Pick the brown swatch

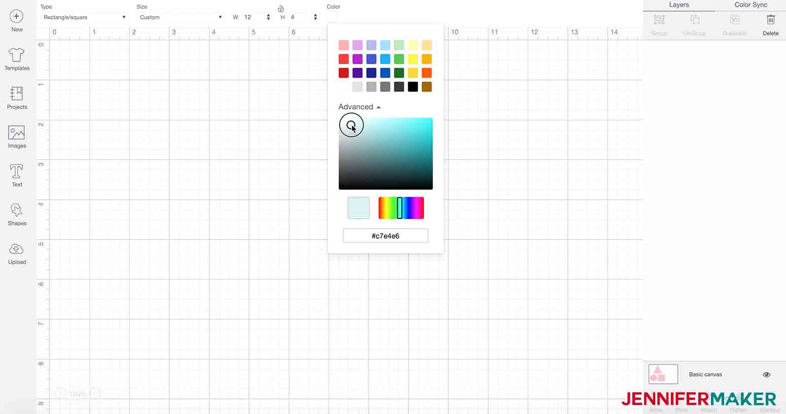427,87
